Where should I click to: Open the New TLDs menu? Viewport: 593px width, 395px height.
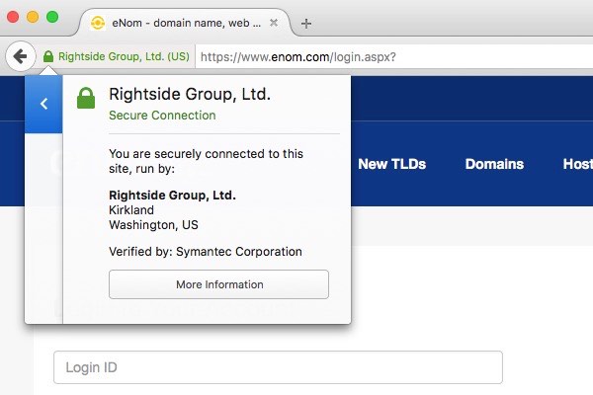(x=391, y=164)
